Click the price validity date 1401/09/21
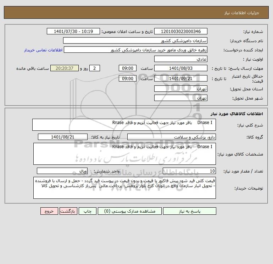Screen dimensions: 273x264 coord(181,78)
